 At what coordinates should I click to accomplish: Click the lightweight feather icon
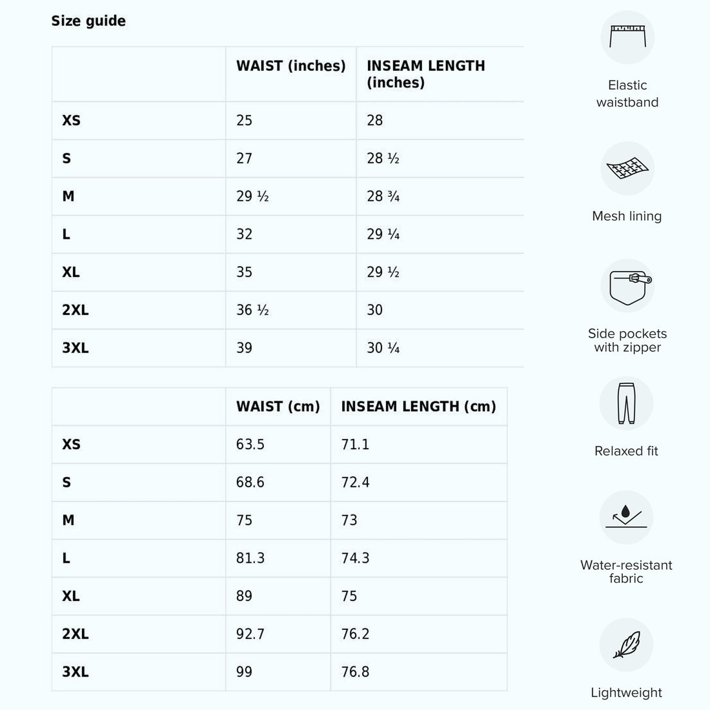pyautogui.click(x=626, y=645)
